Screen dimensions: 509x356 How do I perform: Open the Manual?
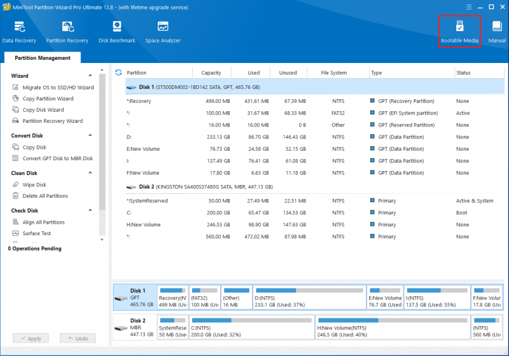pyautogui.click(x=497, y=32)
